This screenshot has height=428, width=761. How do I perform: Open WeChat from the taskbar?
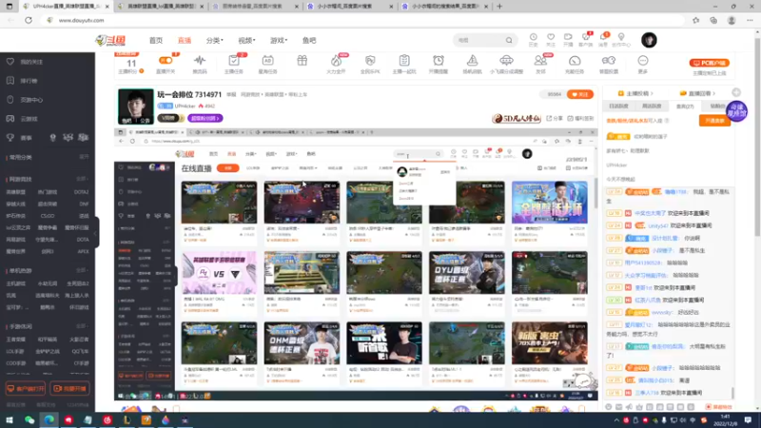(x=29, y=420)
